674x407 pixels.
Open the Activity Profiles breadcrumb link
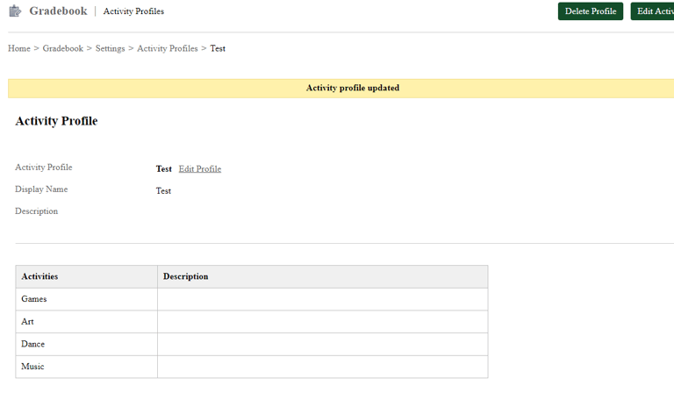click(x=167, y=48)
